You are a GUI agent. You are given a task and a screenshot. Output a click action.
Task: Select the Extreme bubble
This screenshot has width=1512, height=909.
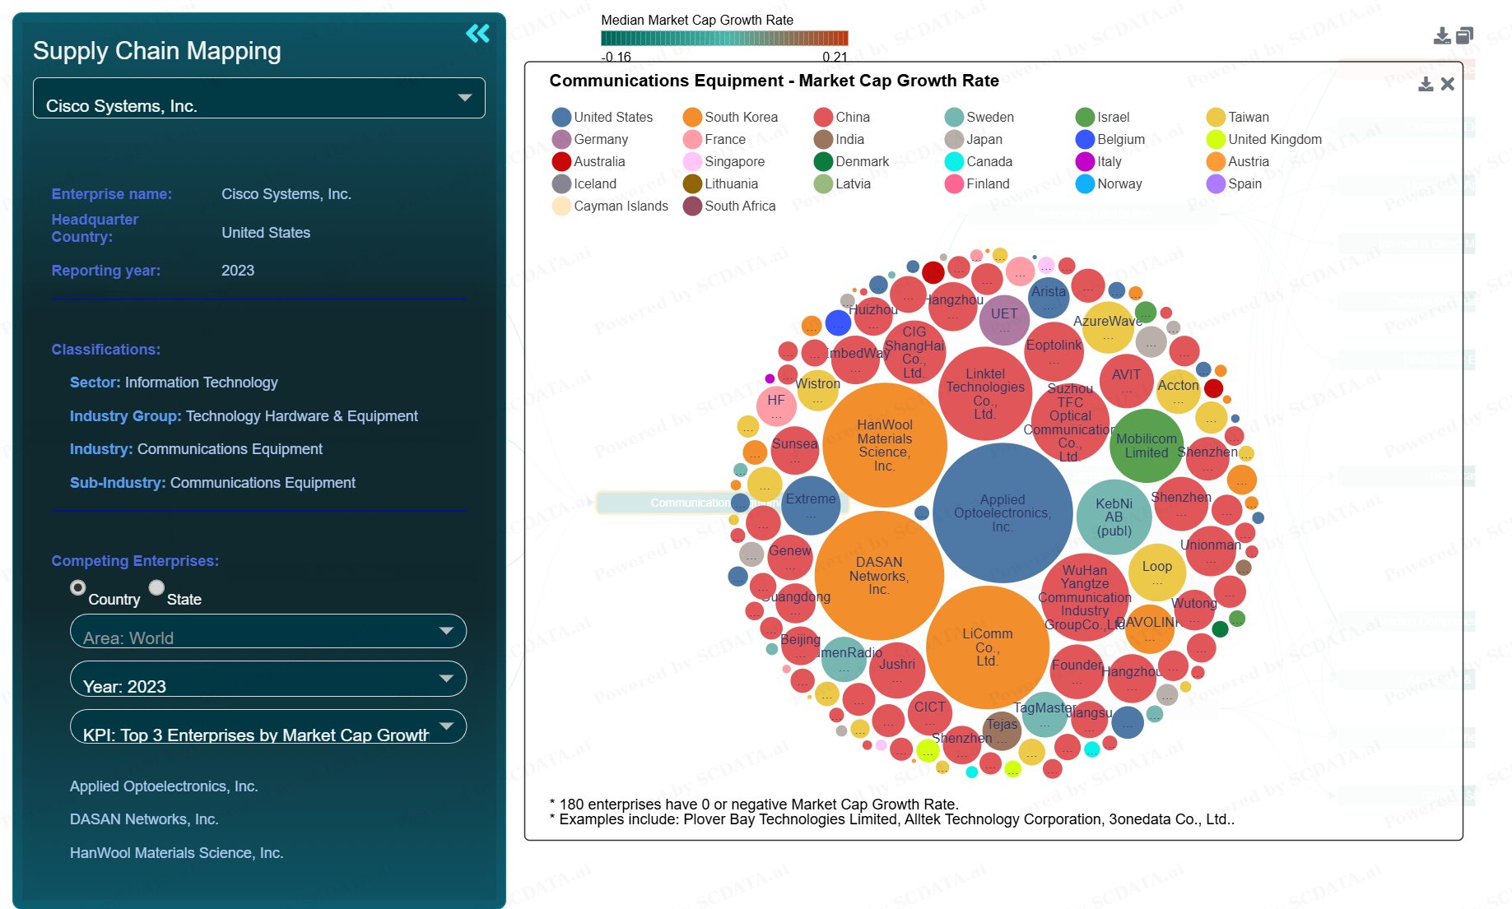(x=811, y=505)
